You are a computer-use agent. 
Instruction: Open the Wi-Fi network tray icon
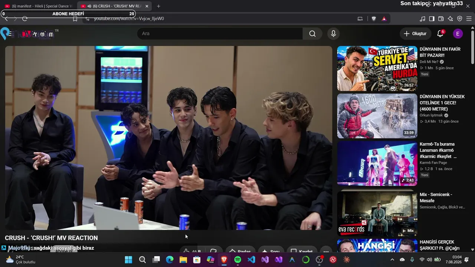click(422, 260)
